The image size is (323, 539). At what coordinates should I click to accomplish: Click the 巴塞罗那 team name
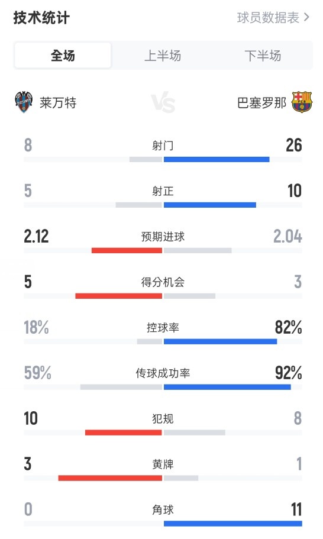[x=261, y=102]
